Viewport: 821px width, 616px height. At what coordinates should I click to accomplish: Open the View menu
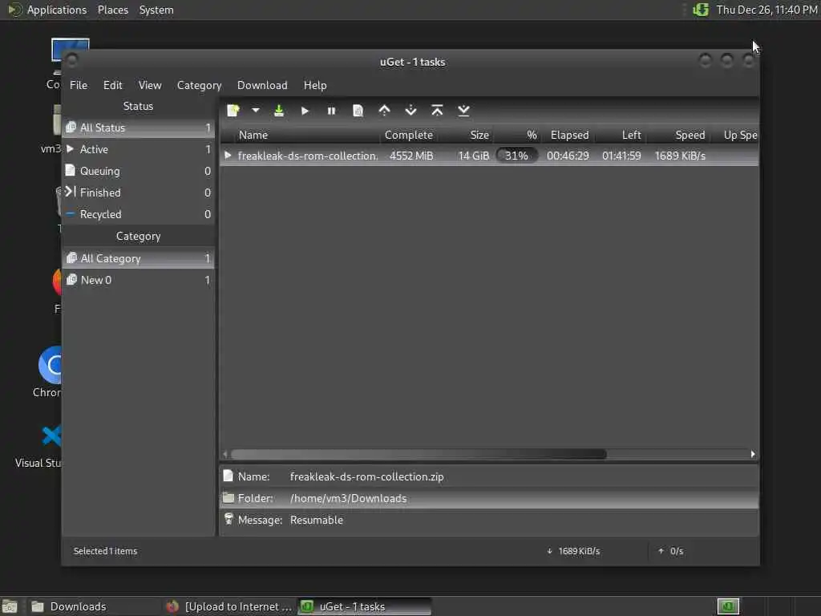[x=150, y=85]
